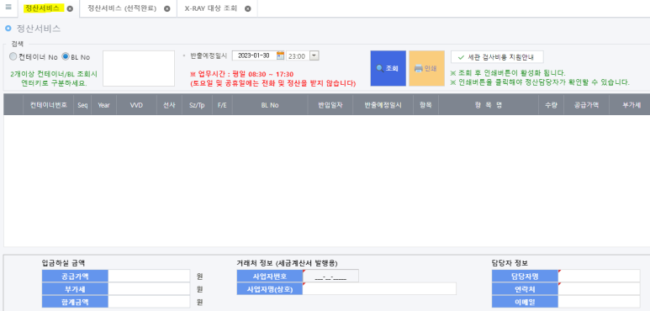Click the 수량 column header
This screenshot has height=311, width=650.
[x=551, y=105]
